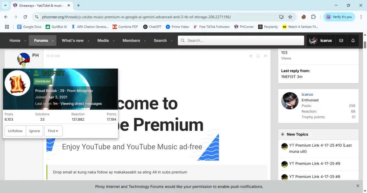The image size is (367, 193).
Task: Click the Verify it's you button
Action: [x=339, y=17]
